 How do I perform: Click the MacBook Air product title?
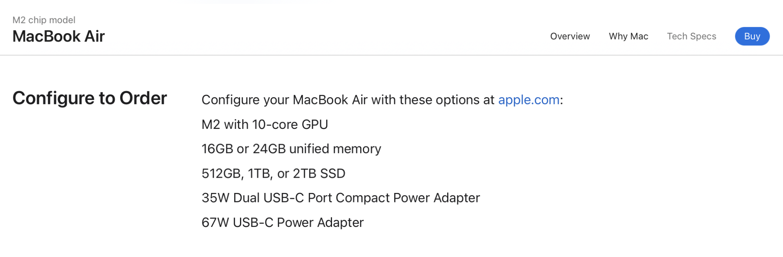click(x=59, y=36)
